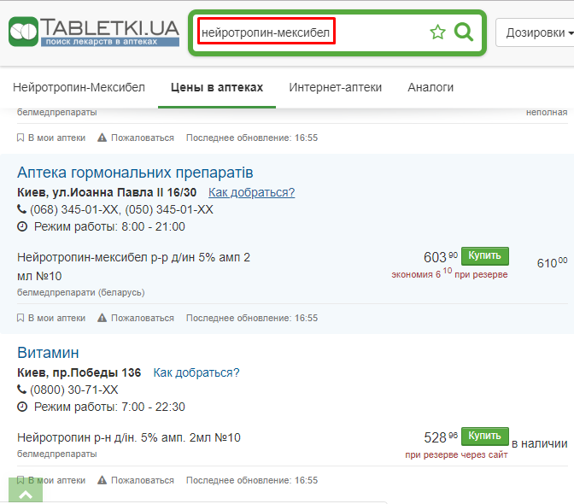Bookmark Аптека гормональних препаратів via В мои аптеки
Image resolution: width=574 pixels, height=504 pixels.
[x=51, y=318]
